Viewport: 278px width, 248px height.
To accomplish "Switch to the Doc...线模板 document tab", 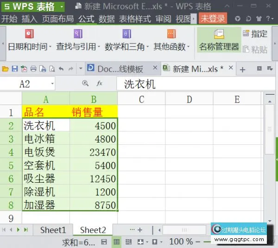I will coord(120,68).
